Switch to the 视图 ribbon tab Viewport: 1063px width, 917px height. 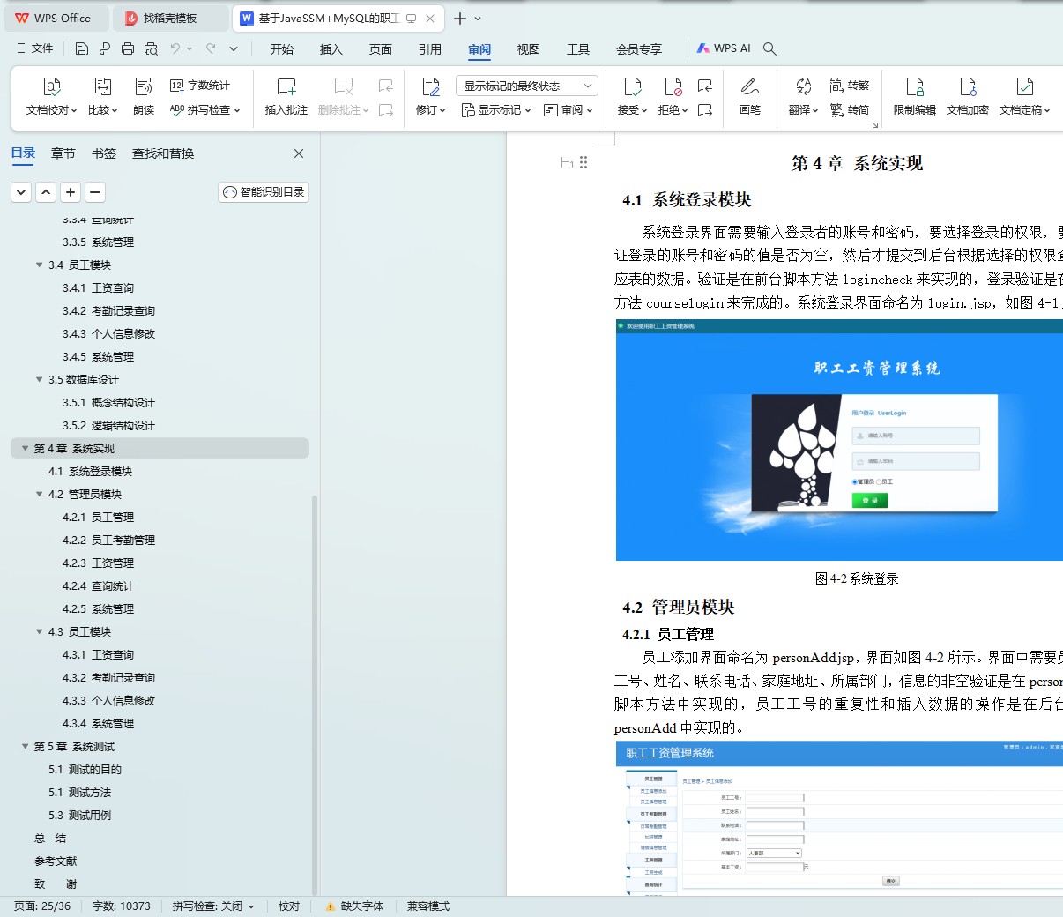[x=529, y=49]
